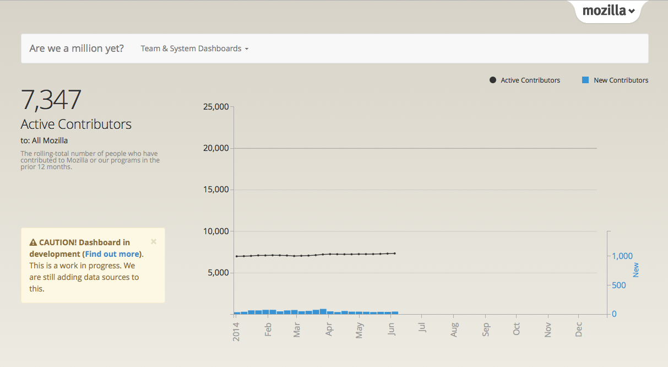Click the 7,347 active contributors number
The image size is (668, 367).
(x=51, y=100)
